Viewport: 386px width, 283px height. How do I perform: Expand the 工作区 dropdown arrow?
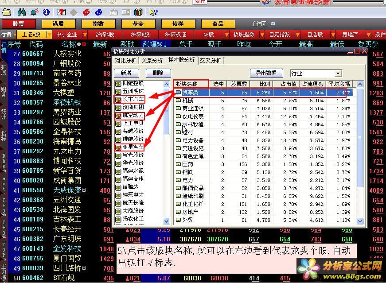(x=273, y=23)
